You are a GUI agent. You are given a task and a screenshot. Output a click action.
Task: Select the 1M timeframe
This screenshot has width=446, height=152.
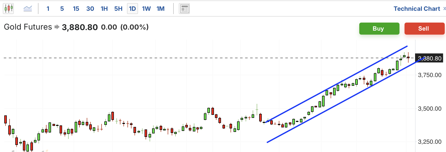tap(160, 9)
